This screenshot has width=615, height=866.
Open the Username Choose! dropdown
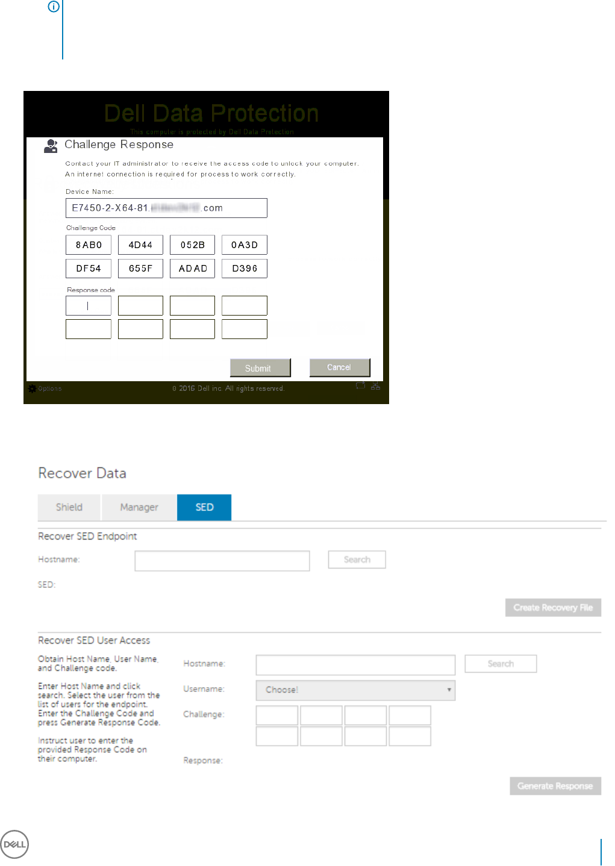(355, 690)
